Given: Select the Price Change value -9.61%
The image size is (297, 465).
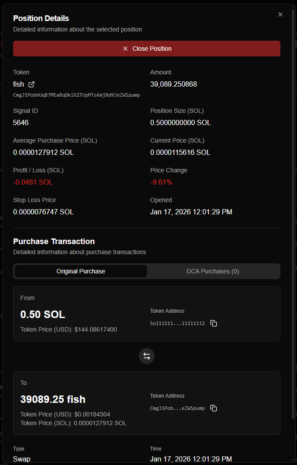Looking at the screenshot, I should click(x=162, y=182).
